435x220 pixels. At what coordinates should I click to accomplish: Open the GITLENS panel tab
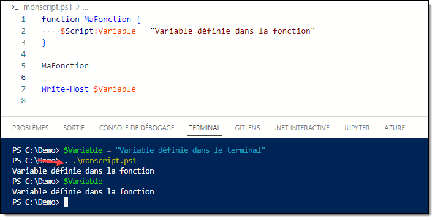point(248,128)
